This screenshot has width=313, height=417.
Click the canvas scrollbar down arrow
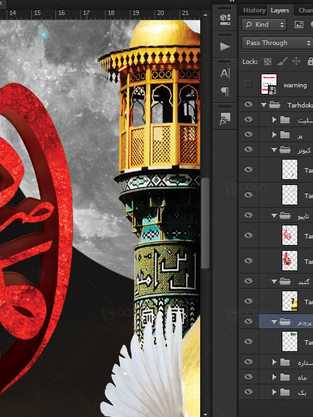[x=205, y=414]
